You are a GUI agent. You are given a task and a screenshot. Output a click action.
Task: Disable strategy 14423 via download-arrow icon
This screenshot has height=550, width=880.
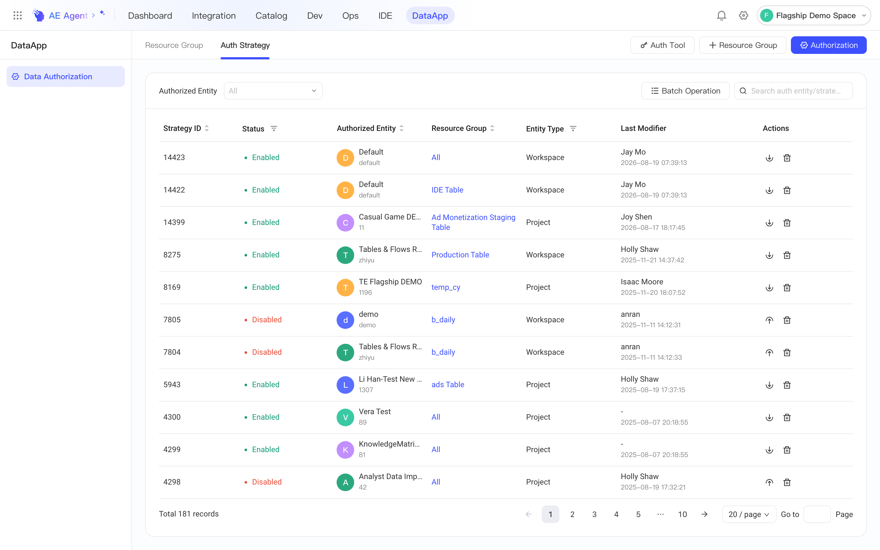pos(769,158)
